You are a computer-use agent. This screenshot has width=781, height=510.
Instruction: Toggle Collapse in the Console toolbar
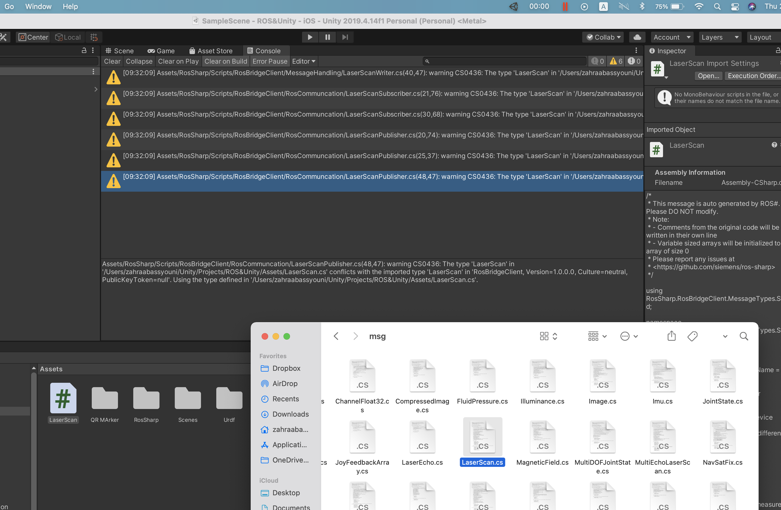139,61
